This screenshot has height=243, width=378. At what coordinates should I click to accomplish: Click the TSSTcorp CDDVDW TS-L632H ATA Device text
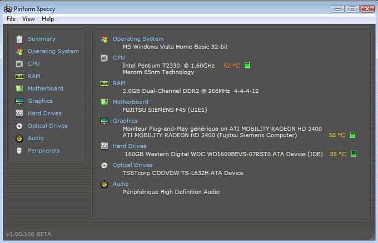(183, 173)
